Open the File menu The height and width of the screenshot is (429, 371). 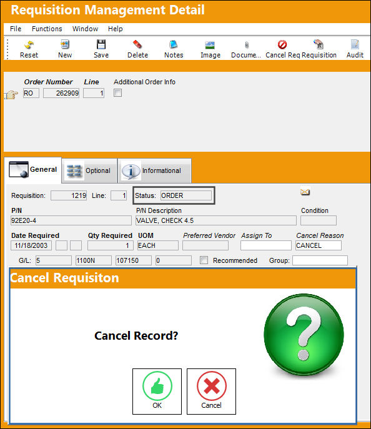[16, 29]
